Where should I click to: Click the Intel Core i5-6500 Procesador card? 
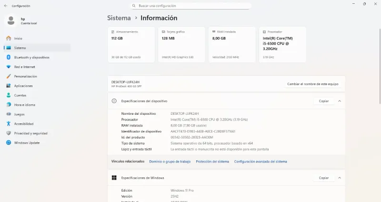pyautogui.click(x=282, y=45)
